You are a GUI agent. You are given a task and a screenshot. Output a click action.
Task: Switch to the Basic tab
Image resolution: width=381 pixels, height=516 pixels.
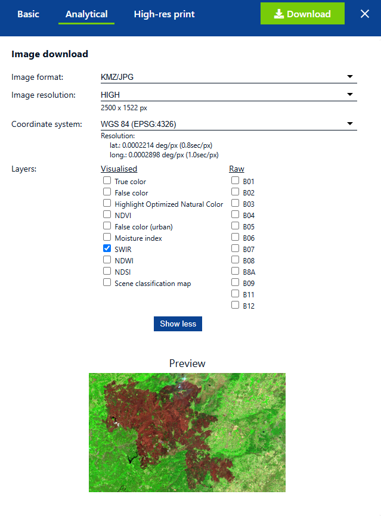click(28, 14)
